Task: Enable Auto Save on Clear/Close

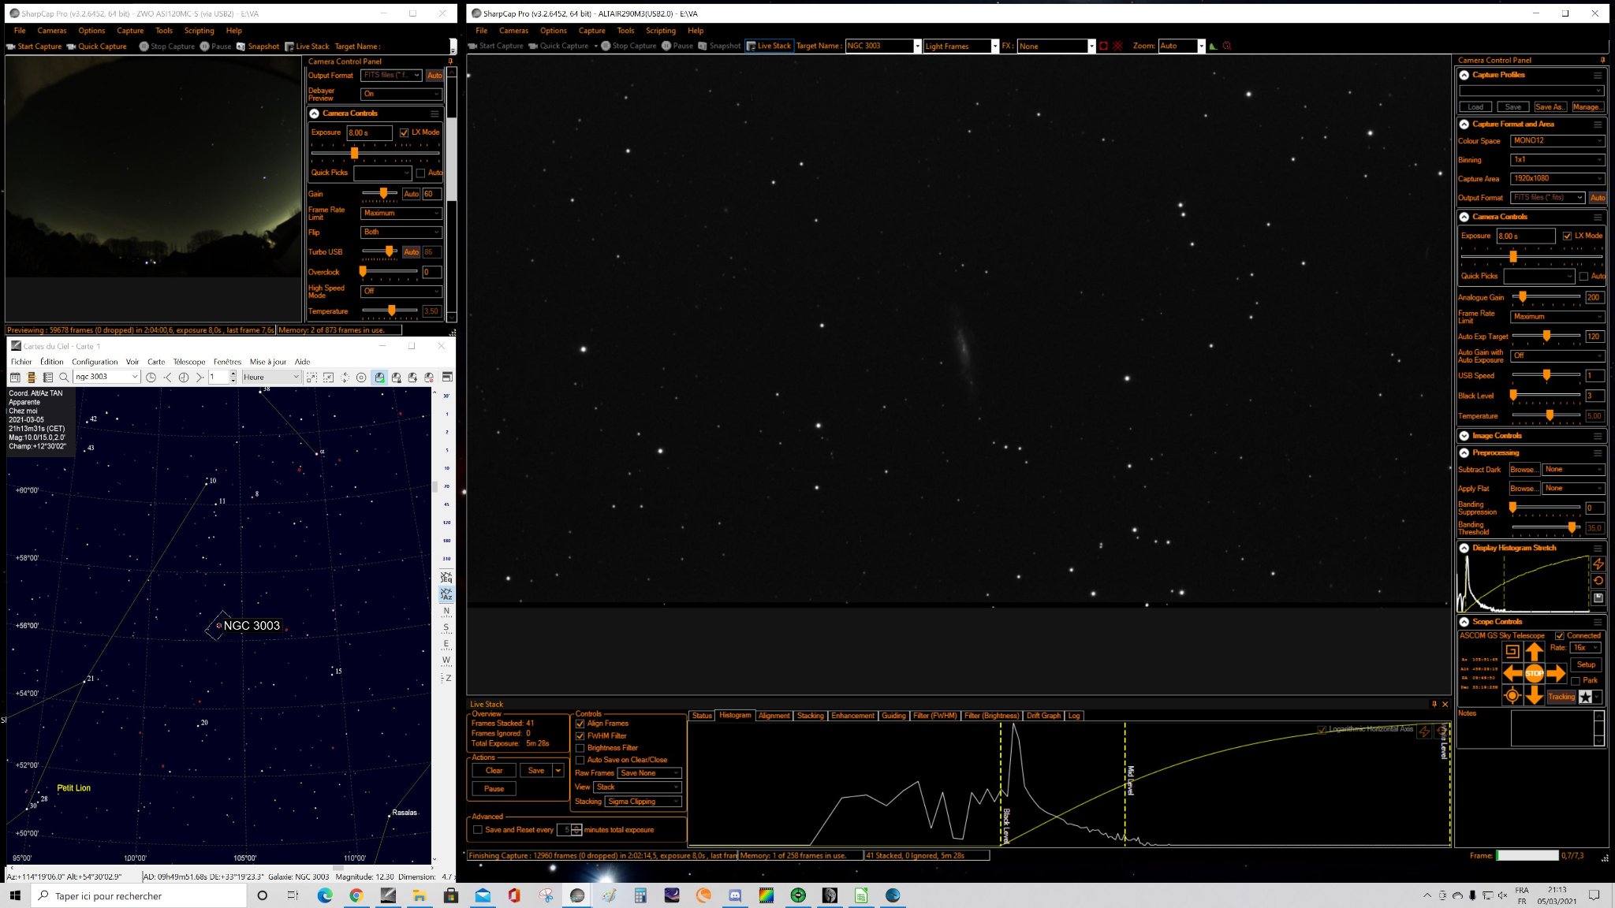Action: click(x=580, y=760)
